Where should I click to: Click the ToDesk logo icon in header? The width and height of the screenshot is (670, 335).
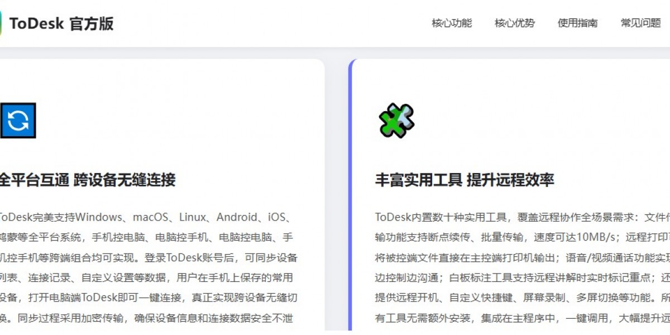(x=1, y=23)
